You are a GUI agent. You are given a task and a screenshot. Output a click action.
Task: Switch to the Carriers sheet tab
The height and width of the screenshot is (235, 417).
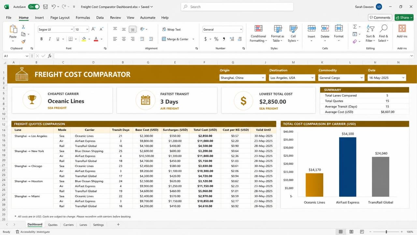tap(68, 225)
